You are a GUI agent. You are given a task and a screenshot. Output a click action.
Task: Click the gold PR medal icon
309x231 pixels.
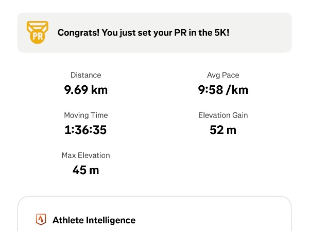37,32
